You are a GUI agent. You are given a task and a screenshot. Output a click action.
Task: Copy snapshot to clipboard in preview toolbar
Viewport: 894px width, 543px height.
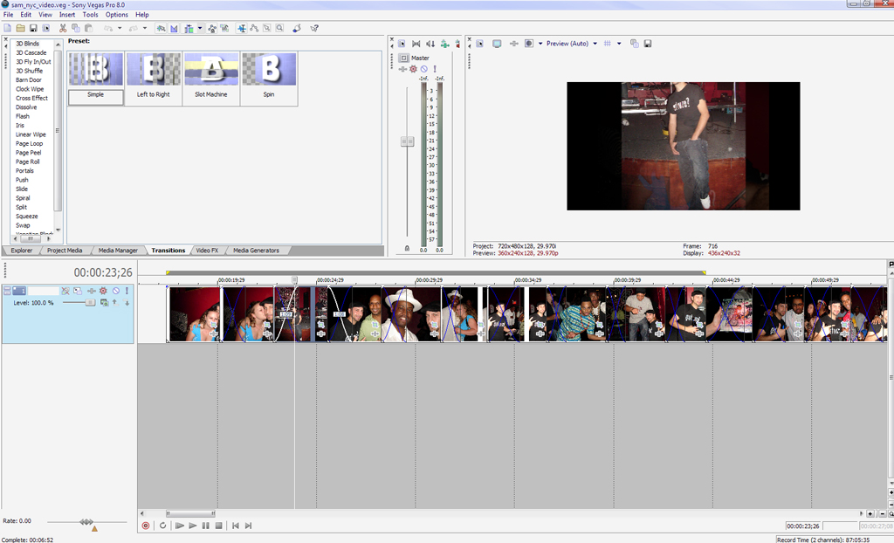point(634,44)
